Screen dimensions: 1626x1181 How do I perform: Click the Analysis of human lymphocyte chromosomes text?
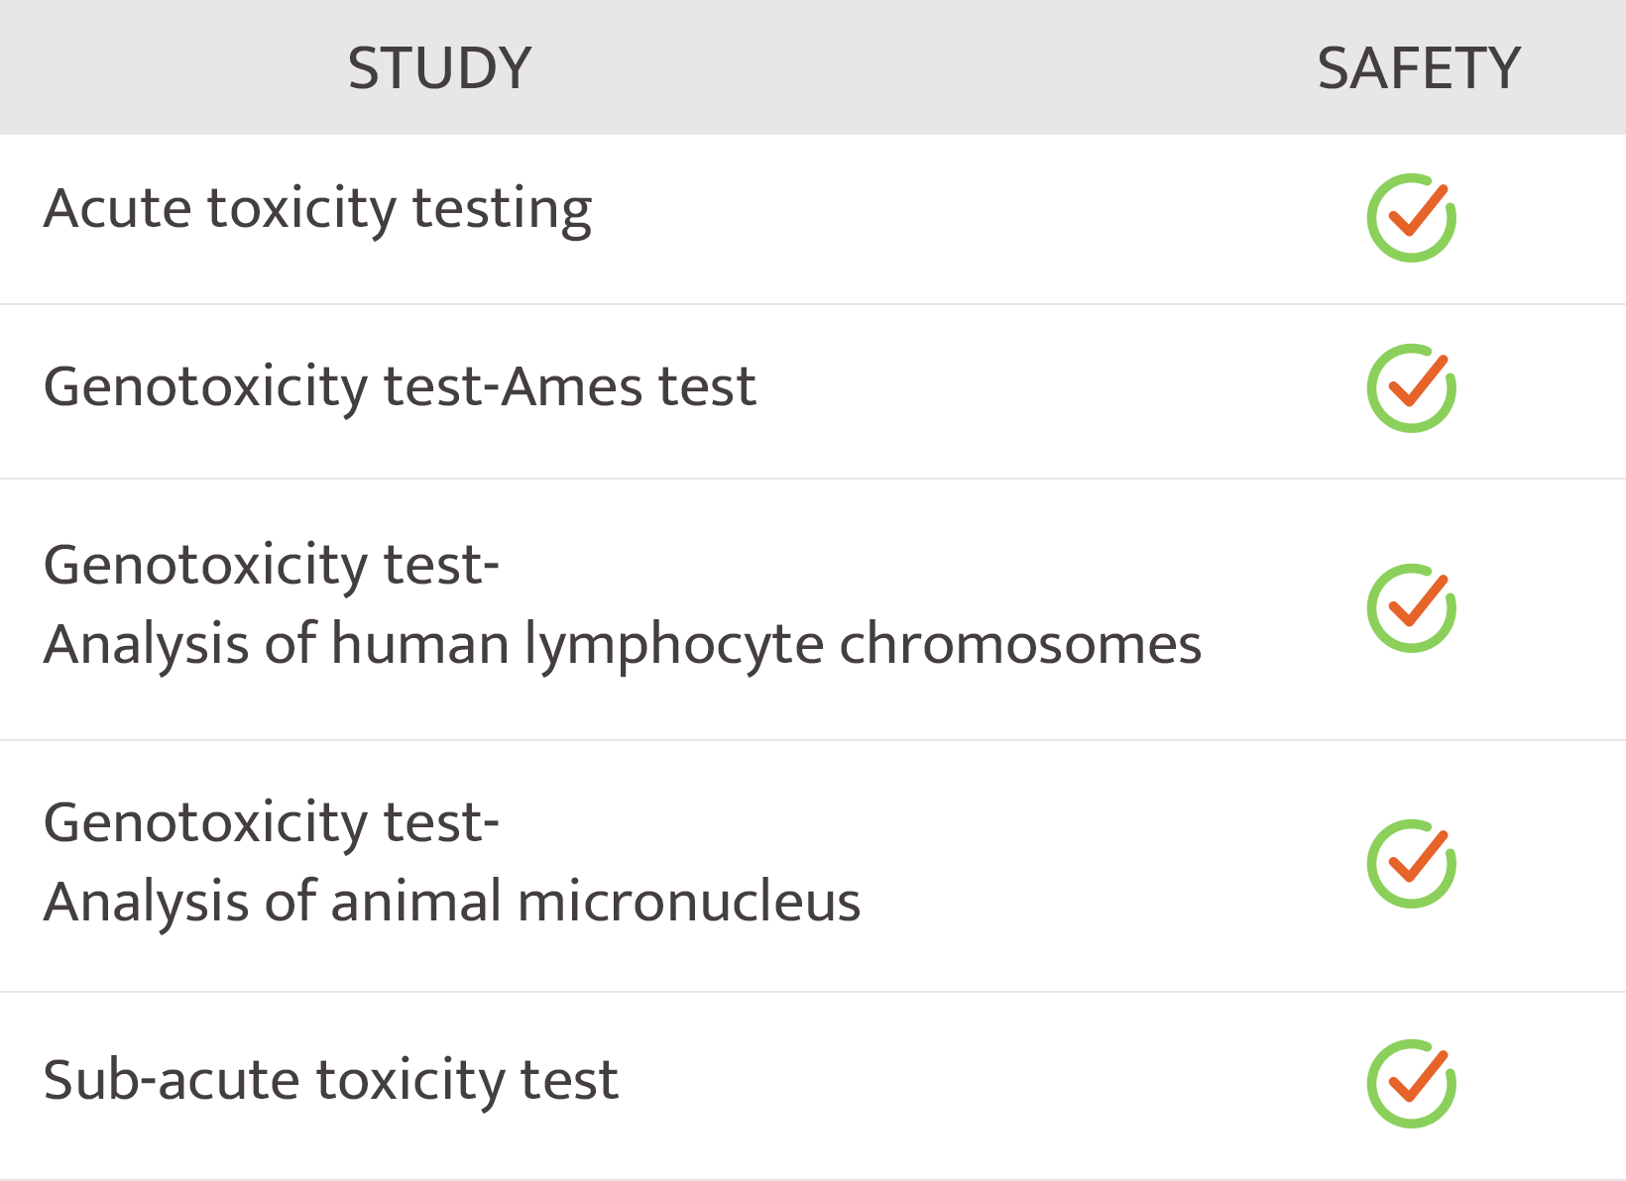pyautogui.click(x=622, y=644)
